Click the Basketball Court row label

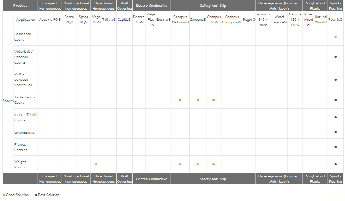click(x=23, y=37)
